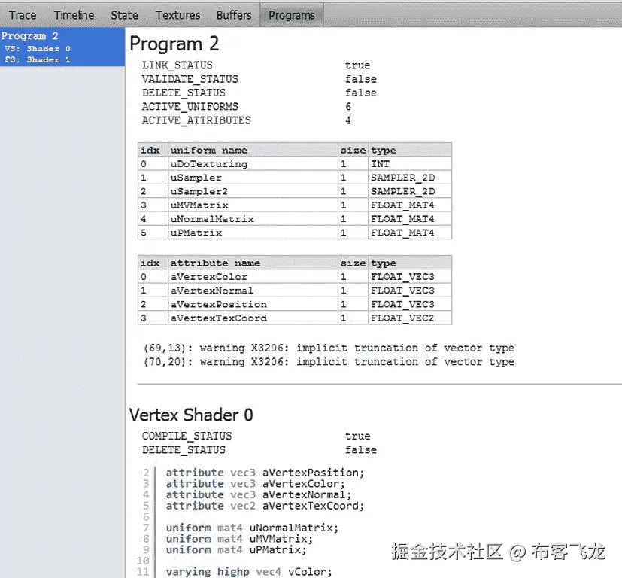
Task: Select the uNormalMatrix uniform cell
Action: click(253, 219)
